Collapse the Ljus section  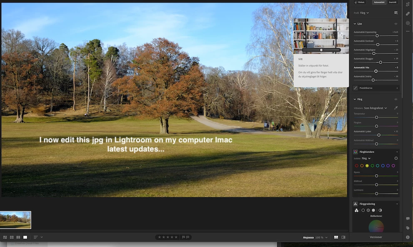tap(355, 24)
